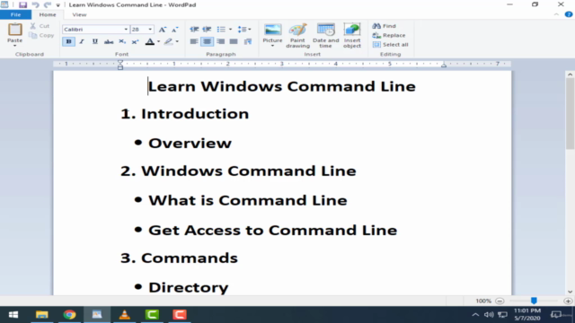Image resolution: width=575 pixels, height=323 pixels.
Task: Adjust the zoom slider handle
Action: tap(534, 301)
